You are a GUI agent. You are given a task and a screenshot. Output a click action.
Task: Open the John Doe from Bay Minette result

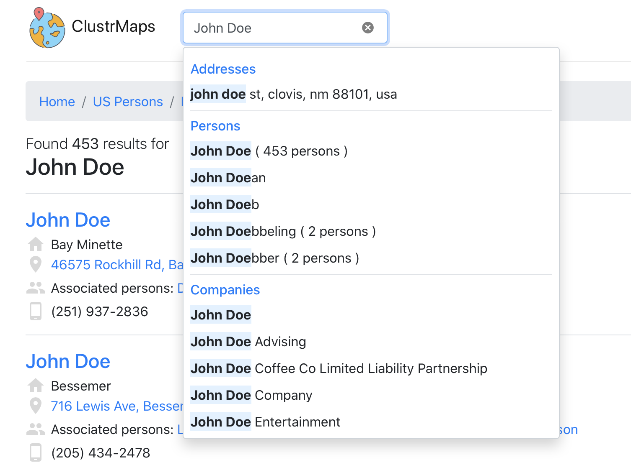pos(68,220)
